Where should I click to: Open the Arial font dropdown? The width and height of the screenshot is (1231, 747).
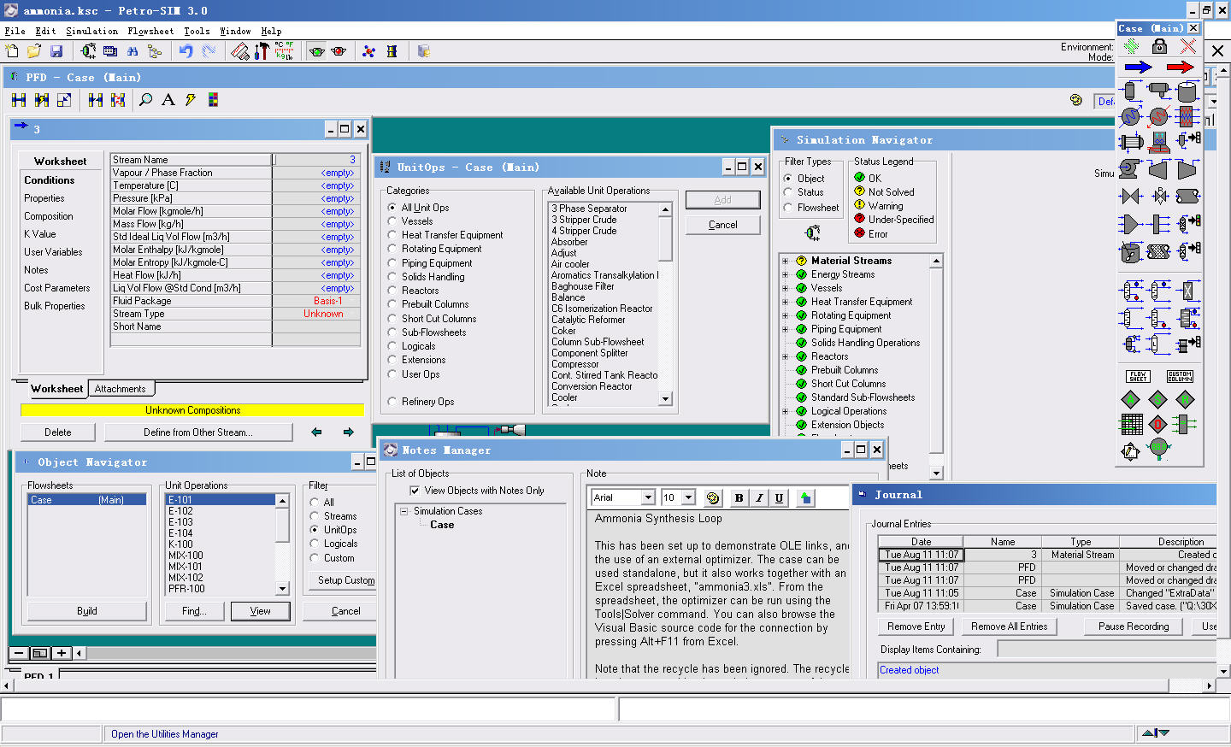click(x=648, y=497)
